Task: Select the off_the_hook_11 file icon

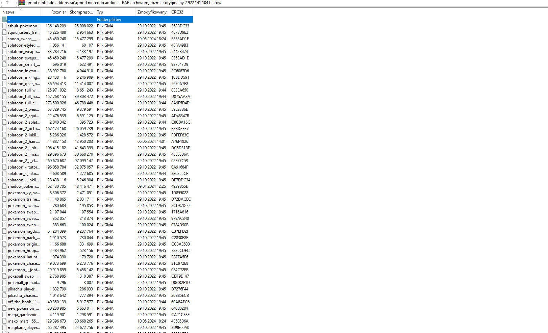Action: [x=4, y=302]
